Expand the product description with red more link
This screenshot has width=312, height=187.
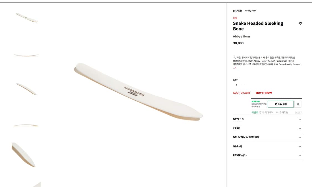(x=235, y=68)
